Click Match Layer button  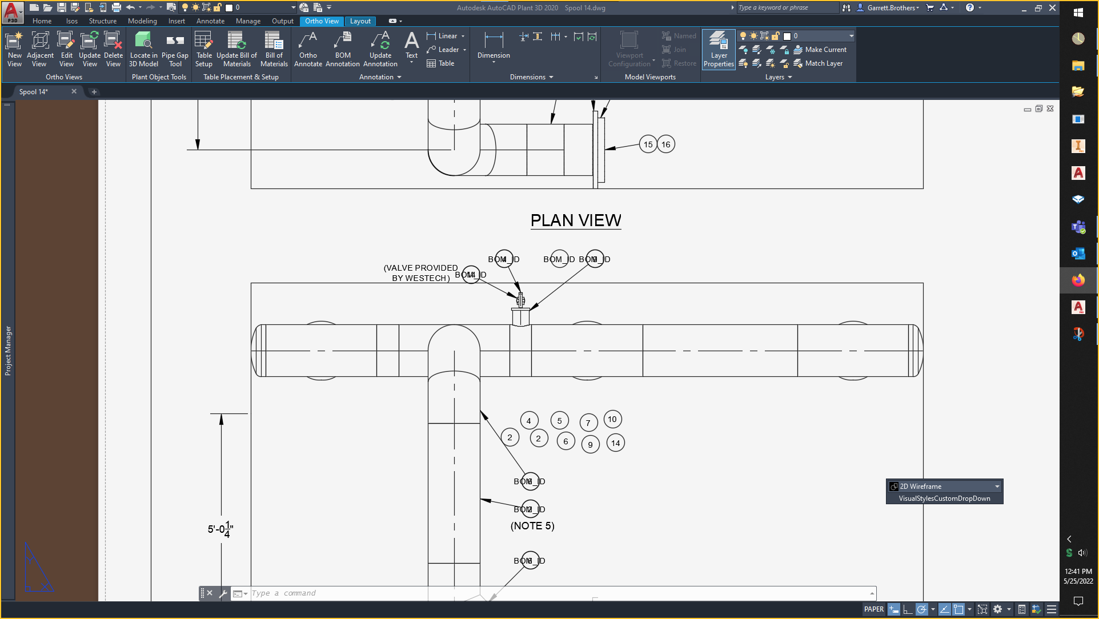point(819,63)
